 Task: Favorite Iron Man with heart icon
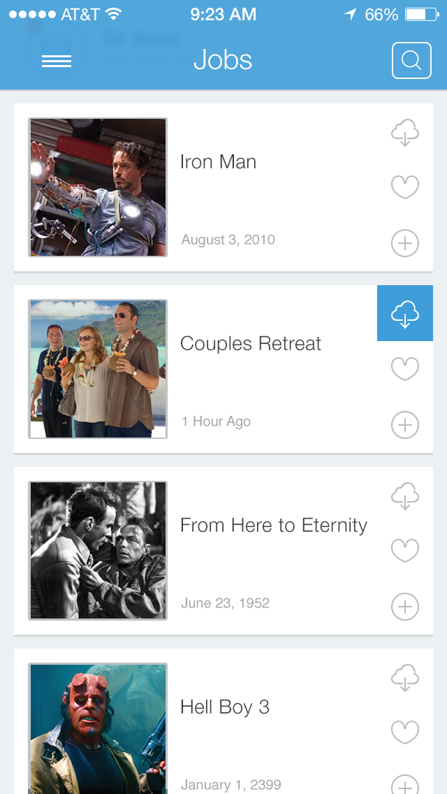(405, 187)
